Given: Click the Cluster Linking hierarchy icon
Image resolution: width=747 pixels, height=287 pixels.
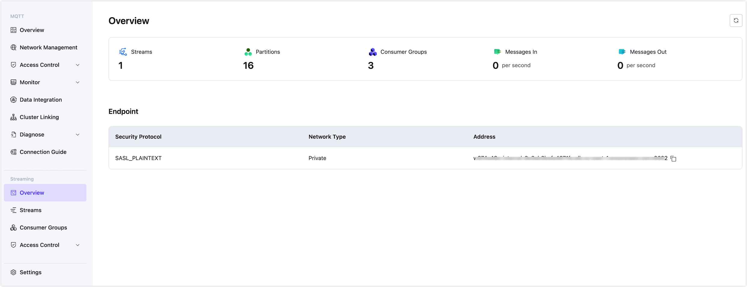Looking at the screenshot, I should [x=14, y=117].
